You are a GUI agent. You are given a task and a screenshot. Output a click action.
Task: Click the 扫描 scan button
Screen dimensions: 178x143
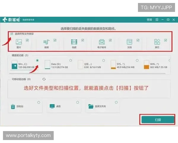coord(158,120)
